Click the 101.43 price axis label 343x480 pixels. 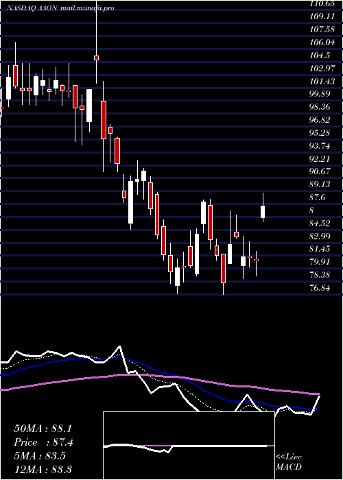[x=322, y=81]
